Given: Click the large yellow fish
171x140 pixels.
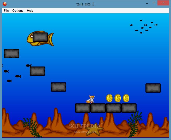Looking at the screenshot, I should [x=40, y=38].
